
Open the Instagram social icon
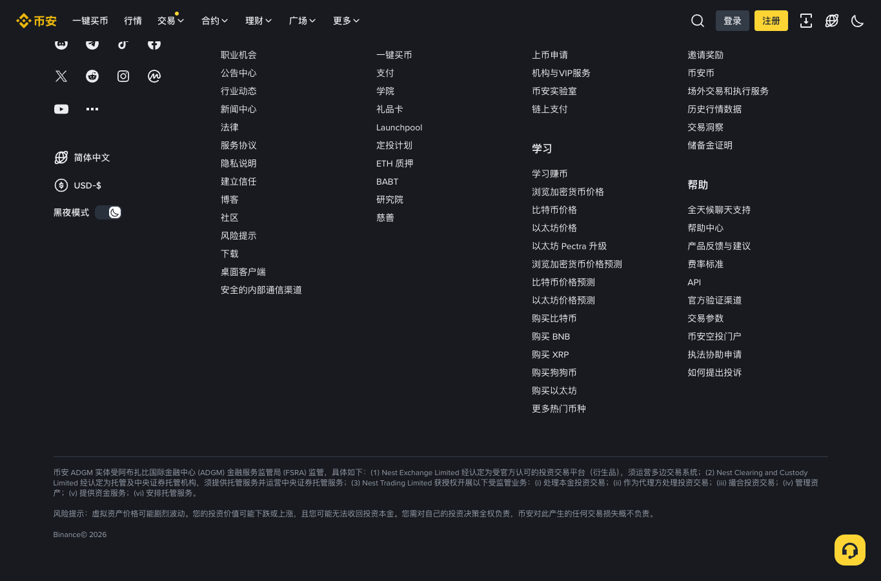[x=123, y=76]
